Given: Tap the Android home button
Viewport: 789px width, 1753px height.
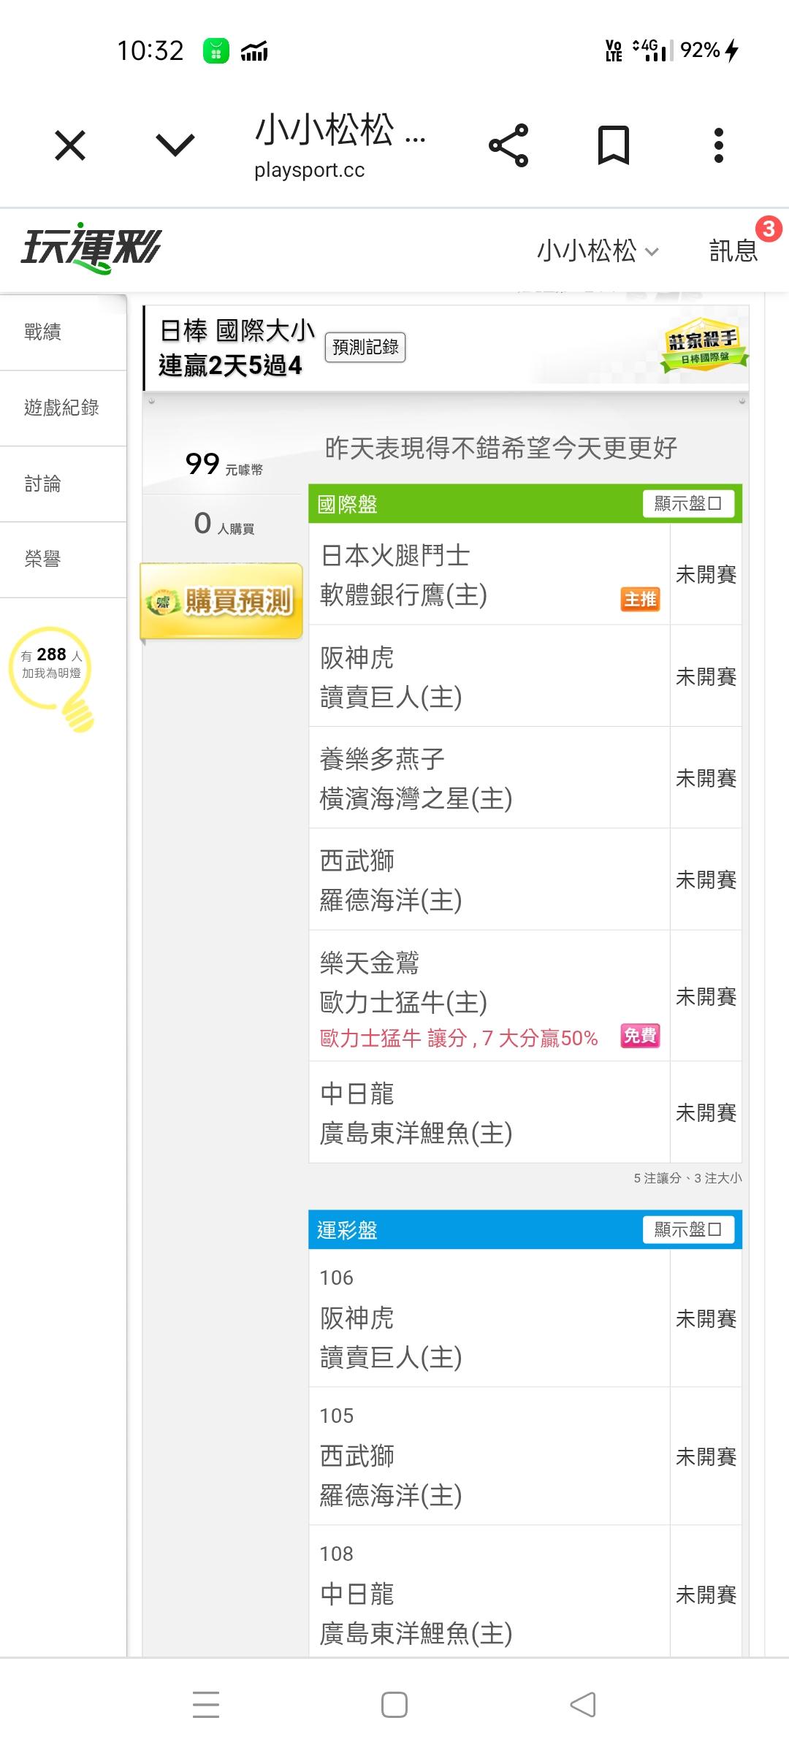Looking at the screenshot, I should point(394,1705).
